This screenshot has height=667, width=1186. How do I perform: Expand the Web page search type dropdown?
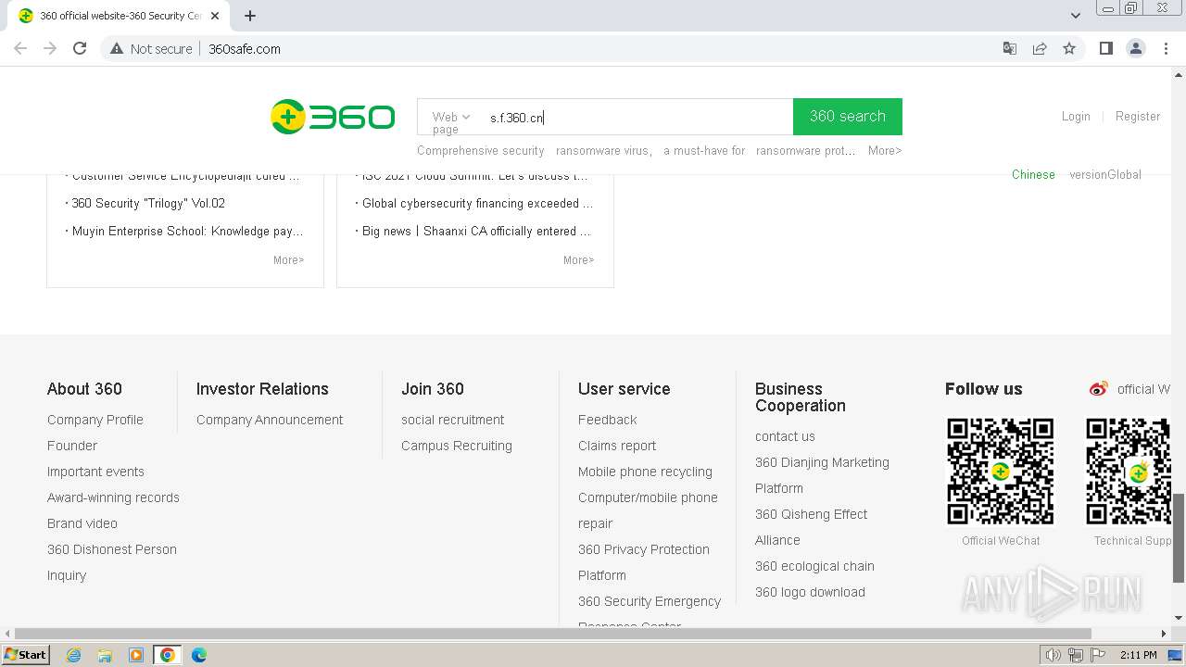[451, 118]
